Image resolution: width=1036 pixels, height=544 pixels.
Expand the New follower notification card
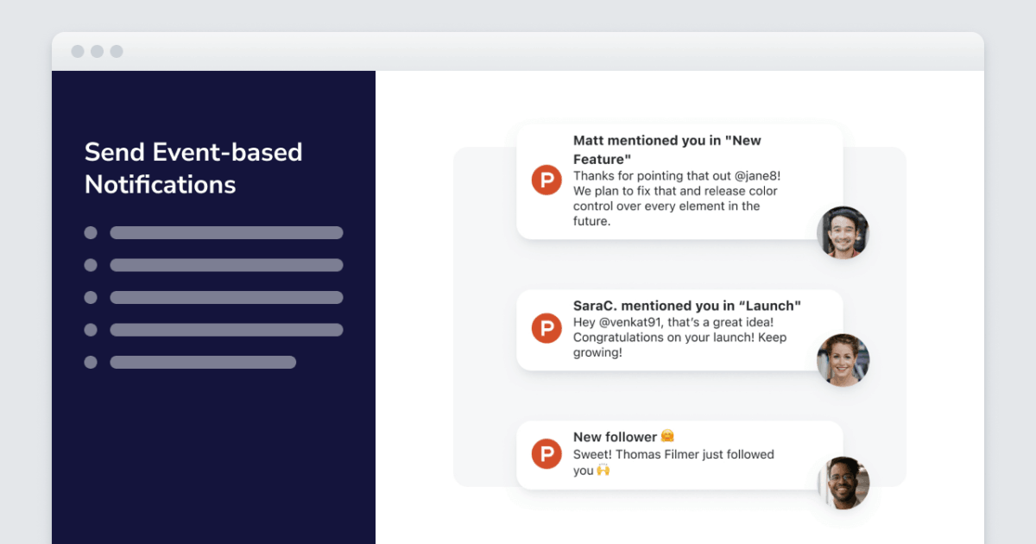pyautogui.click(x=682, y=453)
